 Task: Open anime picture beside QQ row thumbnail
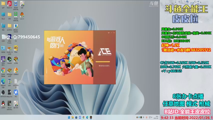click(x=16, y=104)
